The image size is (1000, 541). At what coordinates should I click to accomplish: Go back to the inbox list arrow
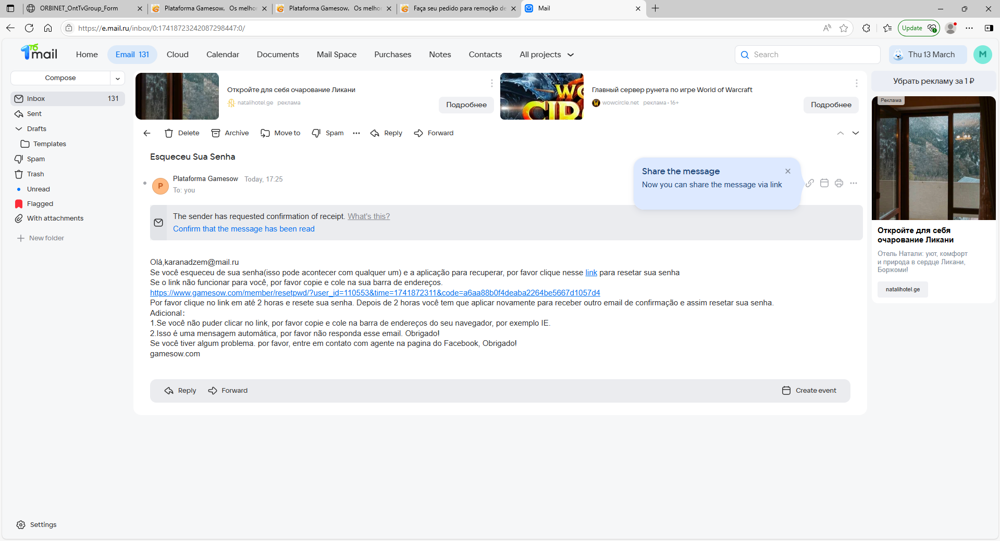[x=147, y=133]
